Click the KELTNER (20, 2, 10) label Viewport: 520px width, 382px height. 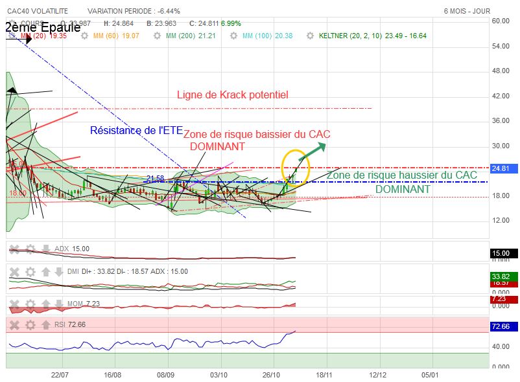pyautogui.click(x=351, y=36)
